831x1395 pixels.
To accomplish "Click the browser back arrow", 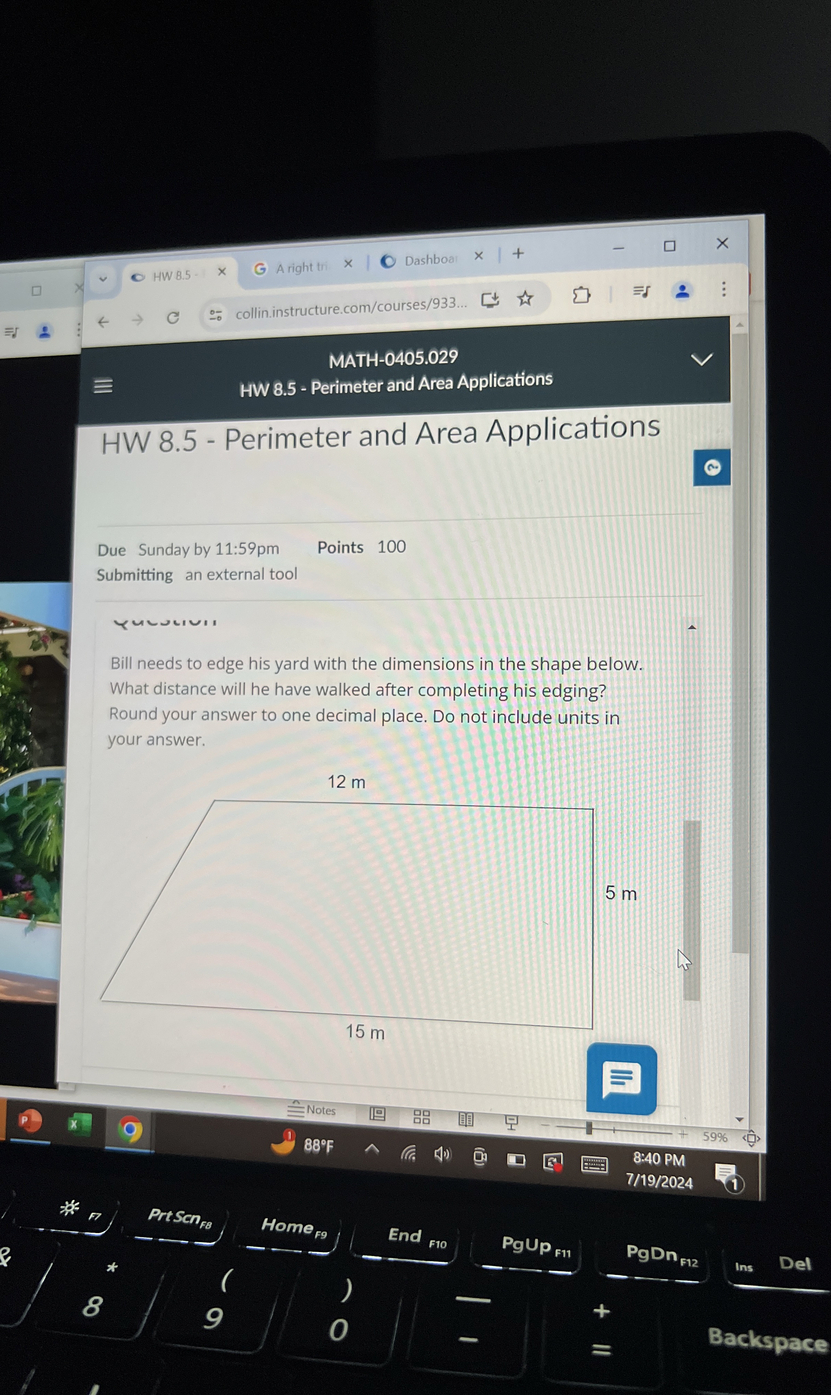I will click(x=103, y=322).
